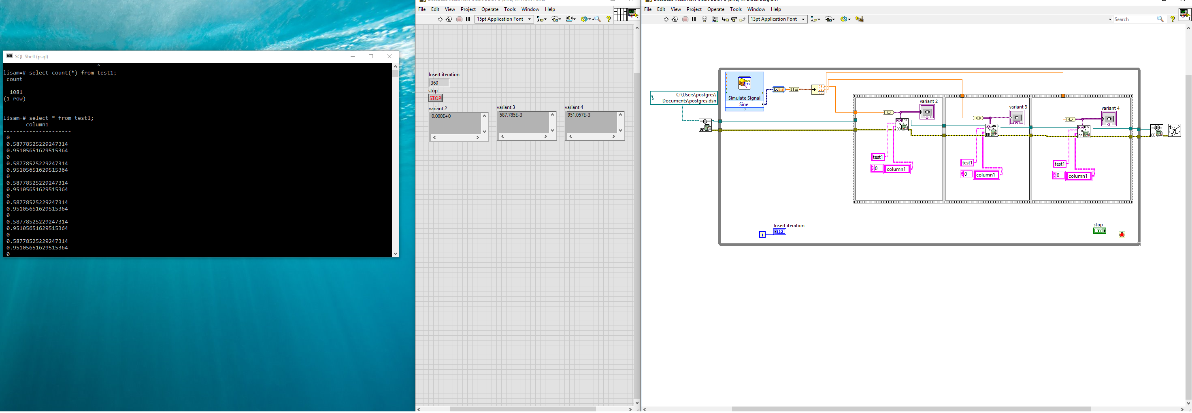Click the DB Open Connection node
The image size is (1192, 413).
tap(705, 125)
